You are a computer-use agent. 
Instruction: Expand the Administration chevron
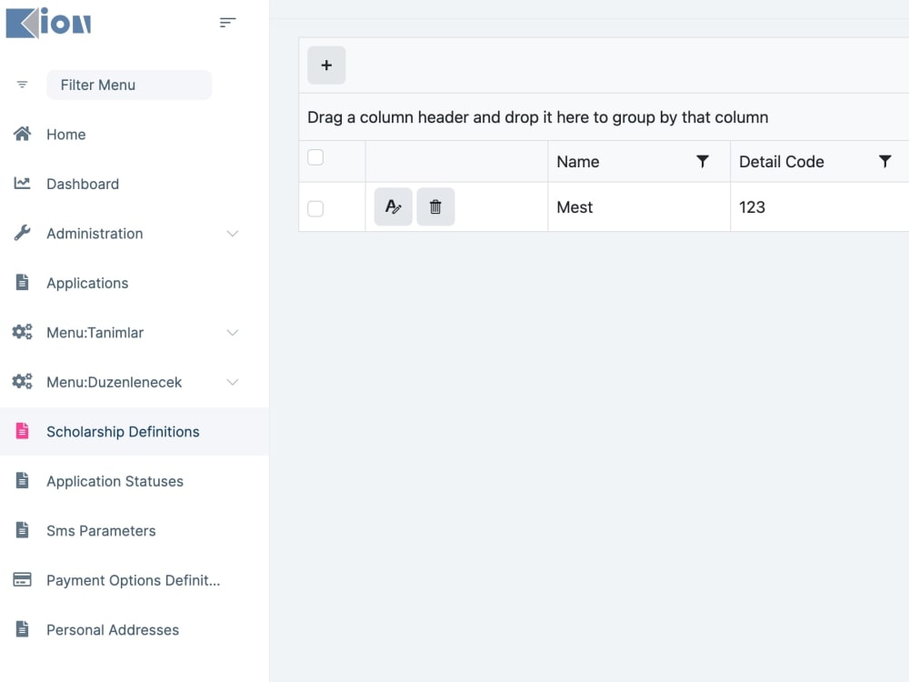pyautogui.click(x=233, y=234)
